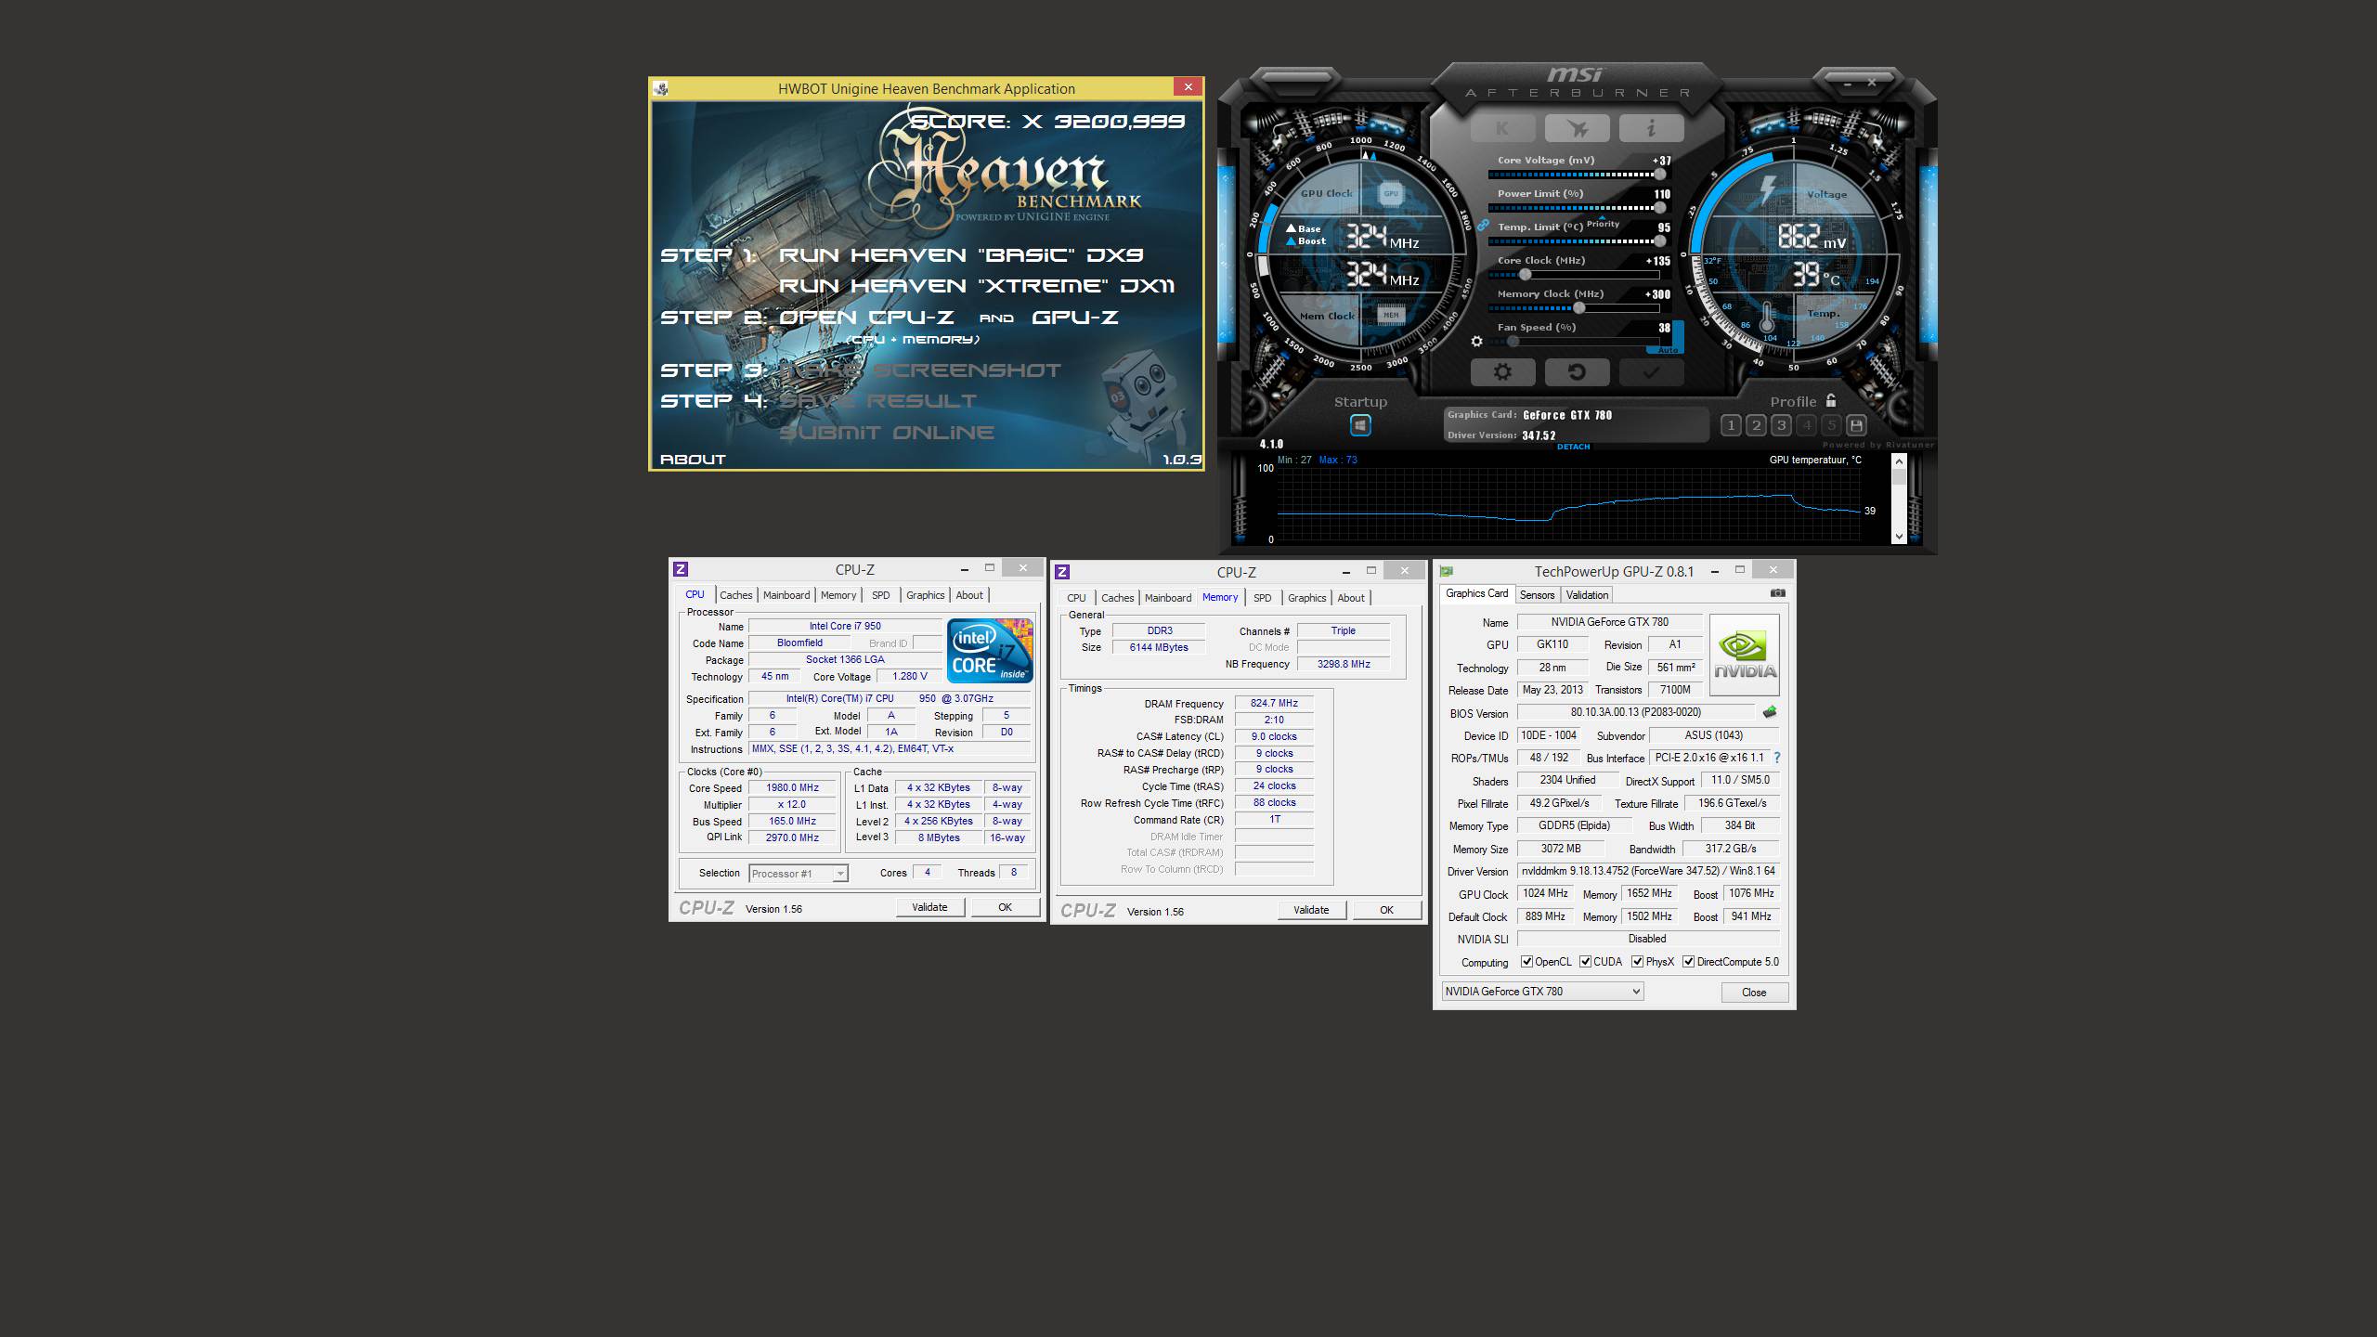Click the Close button in GPU-Z
The height and width of the screenshot is (1337, 2377).
click(1754, 993)
